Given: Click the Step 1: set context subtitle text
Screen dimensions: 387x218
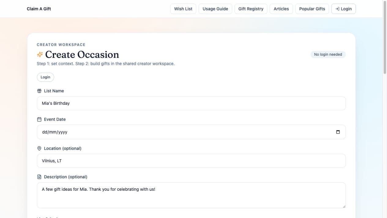Looking at the screenshot, I should click(106, 64).
